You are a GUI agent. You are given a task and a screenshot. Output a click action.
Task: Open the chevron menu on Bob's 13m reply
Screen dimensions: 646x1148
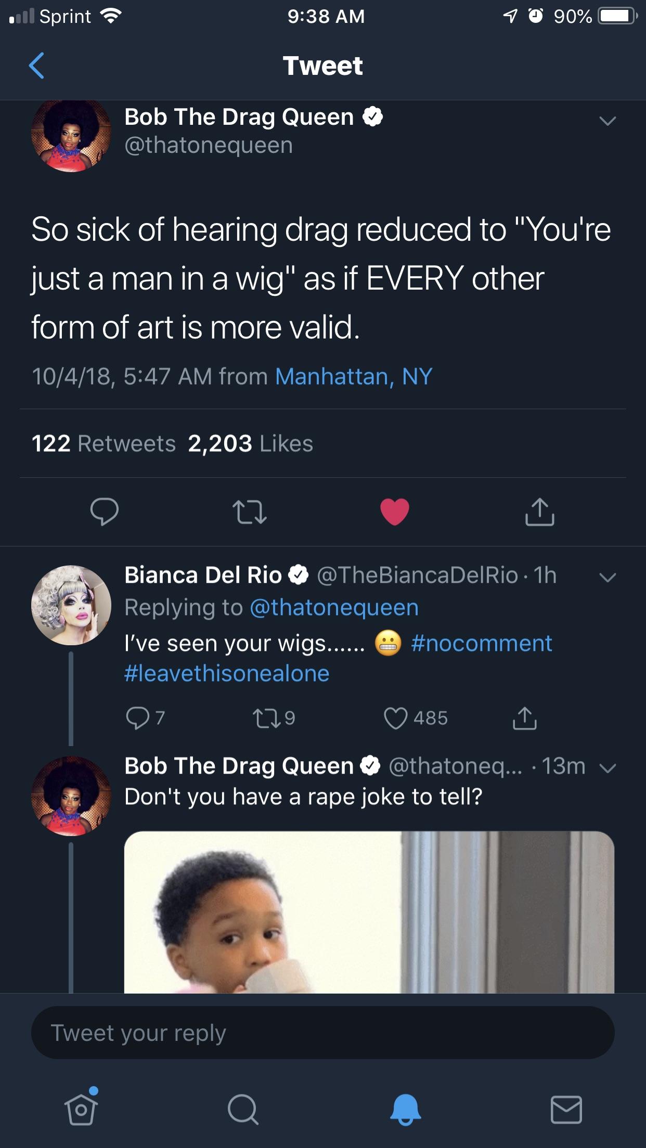(607, 768)
